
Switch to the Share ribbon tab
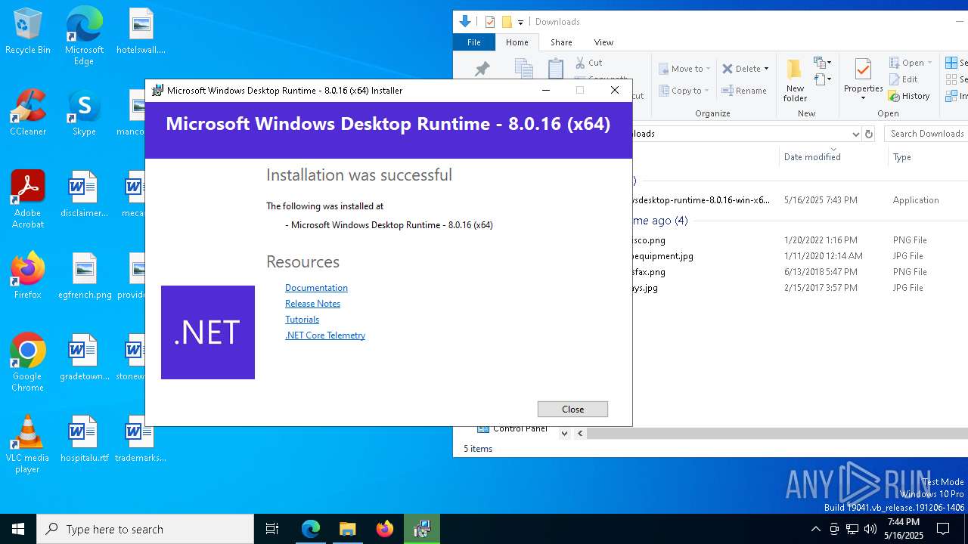(561, 42)
